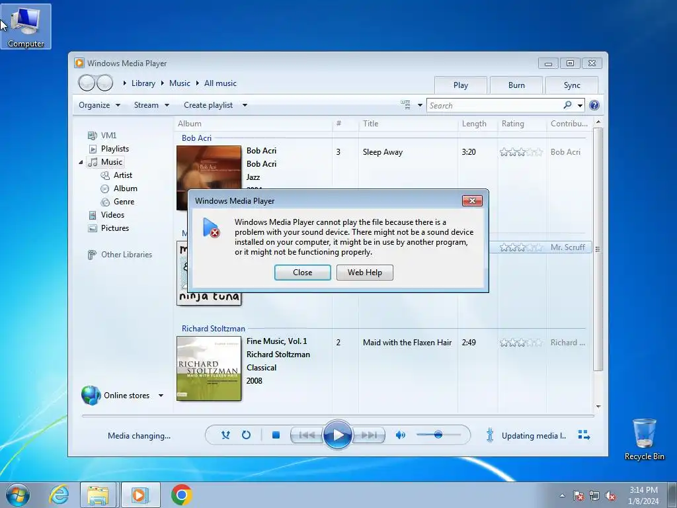Switch to Now Playing view icon
This screenshot has width=677, height=508.
click(x=584, y=435)
